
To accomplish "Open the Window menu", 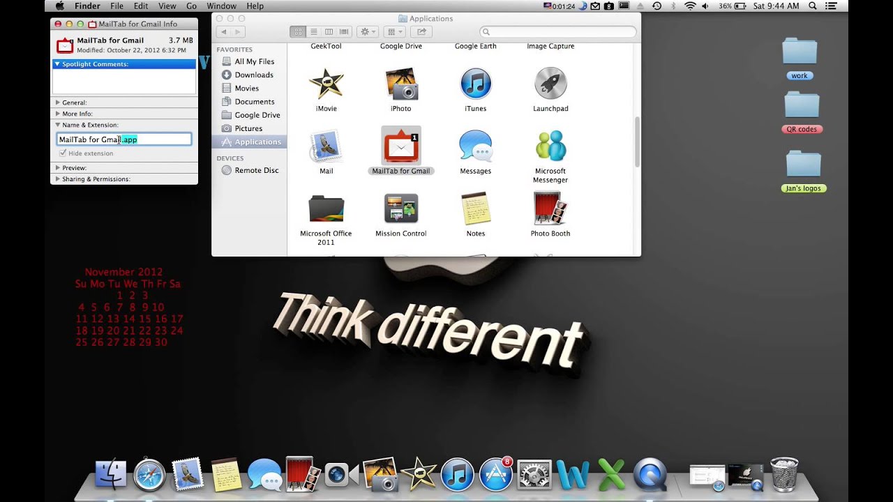I will pos(221,6).
